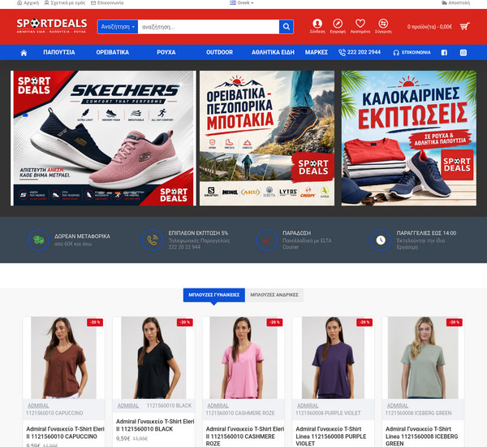Open the Skechers promotional banner
Screen dimensions: 487x447
(103, 138)
